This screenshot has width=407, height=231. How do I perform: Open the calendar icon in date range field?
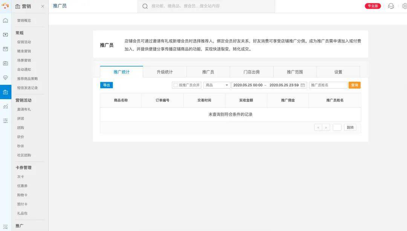(303, 85)
